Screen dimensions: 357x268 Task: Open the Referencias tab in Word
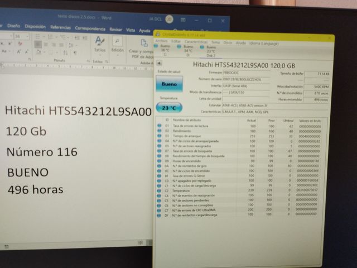click(60, 27)
